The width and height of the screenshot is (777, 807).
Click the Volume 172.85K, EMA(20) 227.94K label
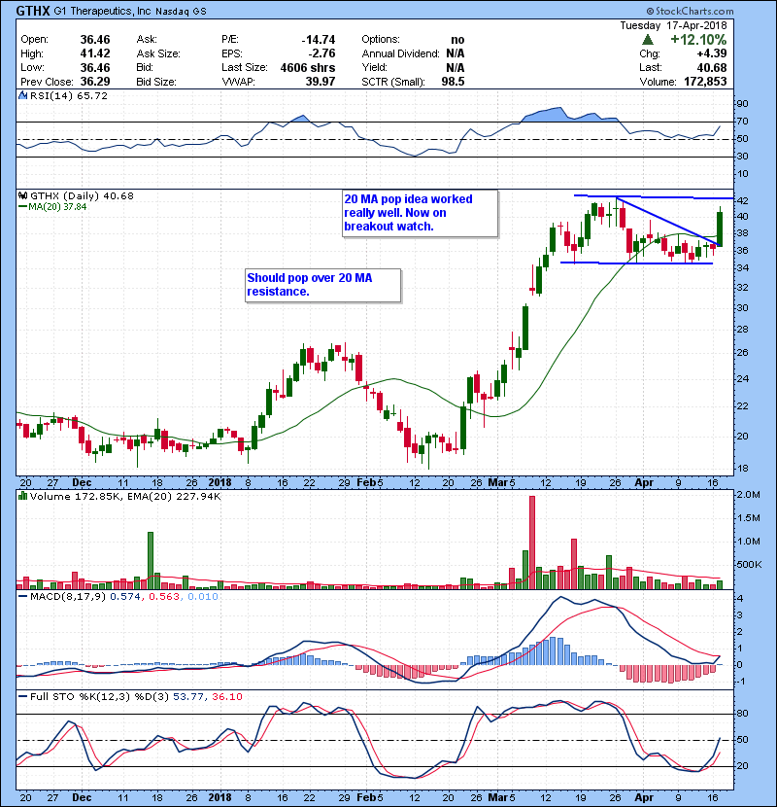(125, 496)
